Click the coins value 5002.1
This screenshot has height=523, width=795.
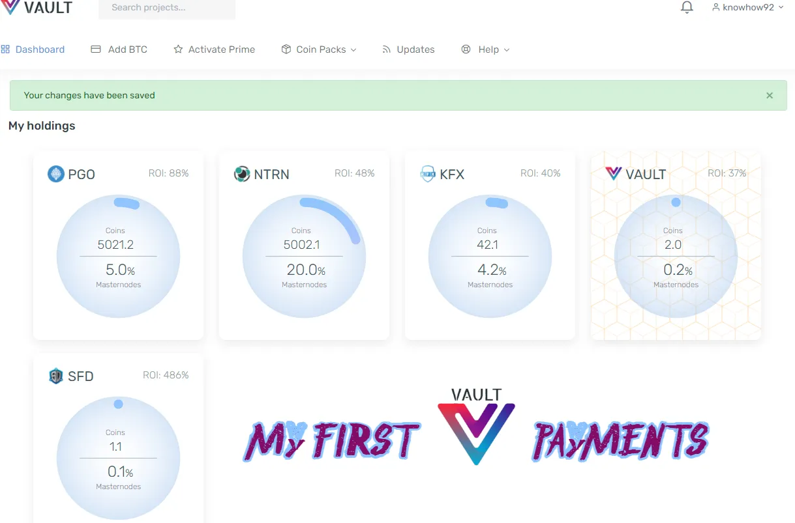(302, 245)
